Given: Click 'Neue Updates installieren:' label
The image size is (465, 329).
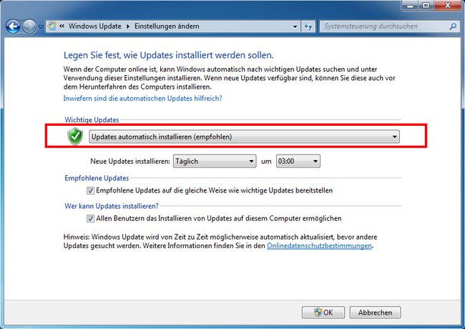Looking at the screenshot, I should pos(130,161).
